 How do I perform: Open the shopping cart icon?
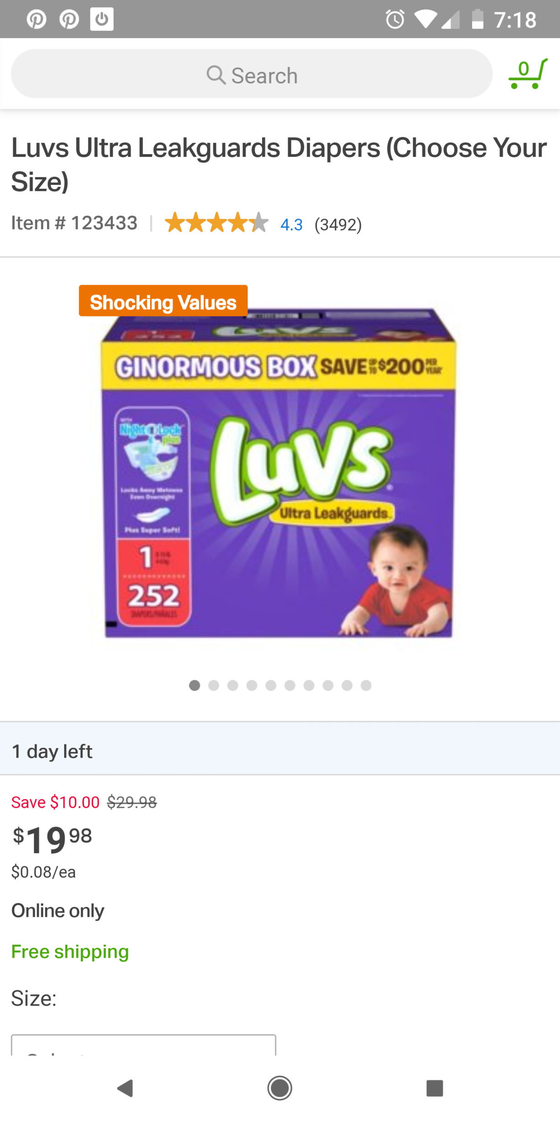click(x=528, y=74)
